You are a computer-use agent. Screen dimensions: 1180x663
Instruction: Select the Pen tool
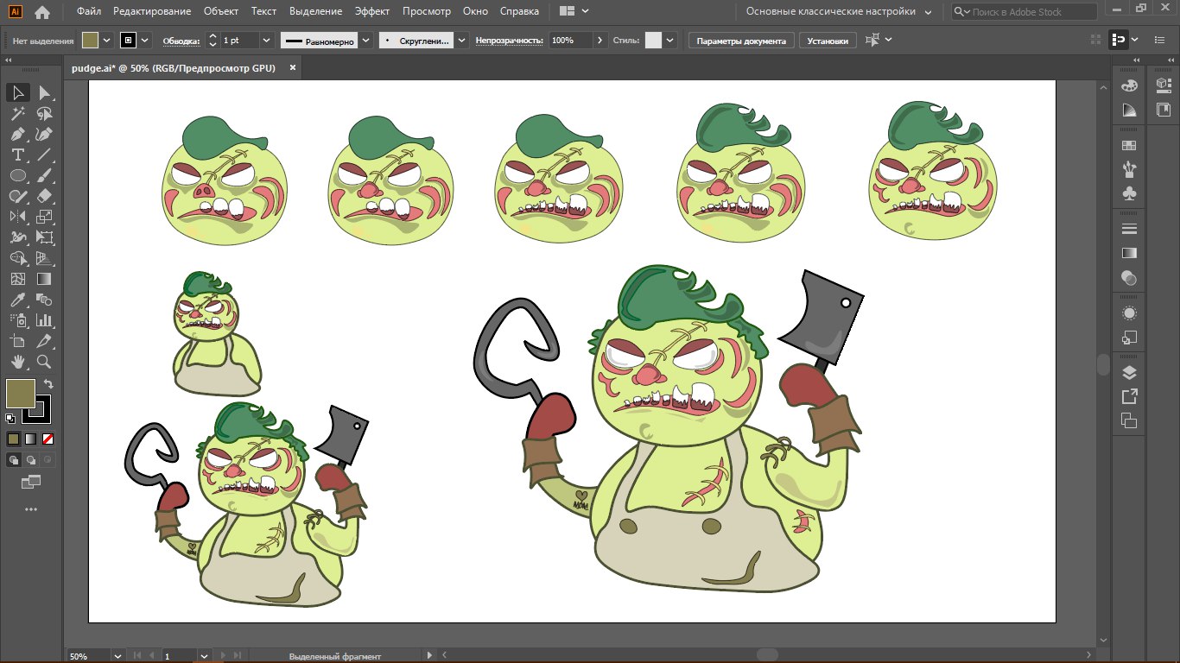(17, 134)
